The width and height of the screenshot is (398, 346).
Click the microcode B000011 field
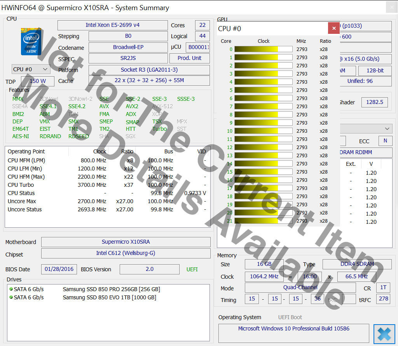click(x=198, y=47)
